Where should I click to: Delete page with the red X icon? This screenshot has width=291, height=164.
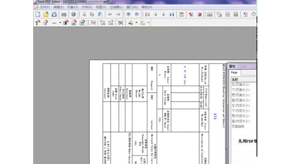pyautogui.click(x=200, y=14)
